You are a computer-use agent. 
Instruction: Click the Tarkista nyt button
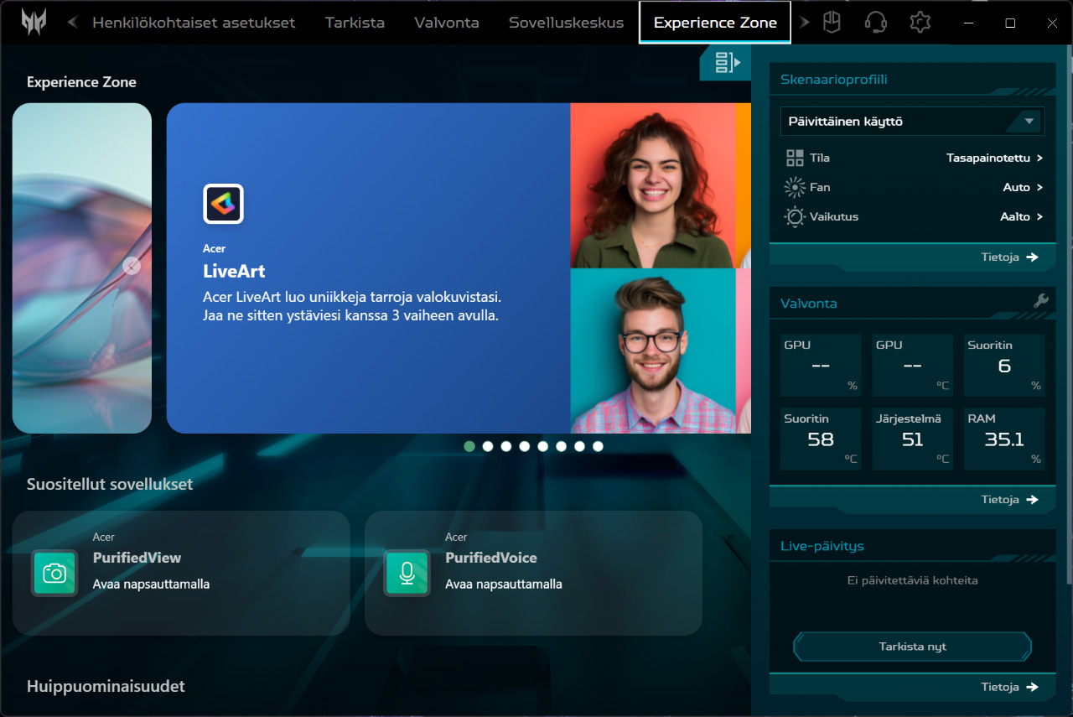(912, 647)
